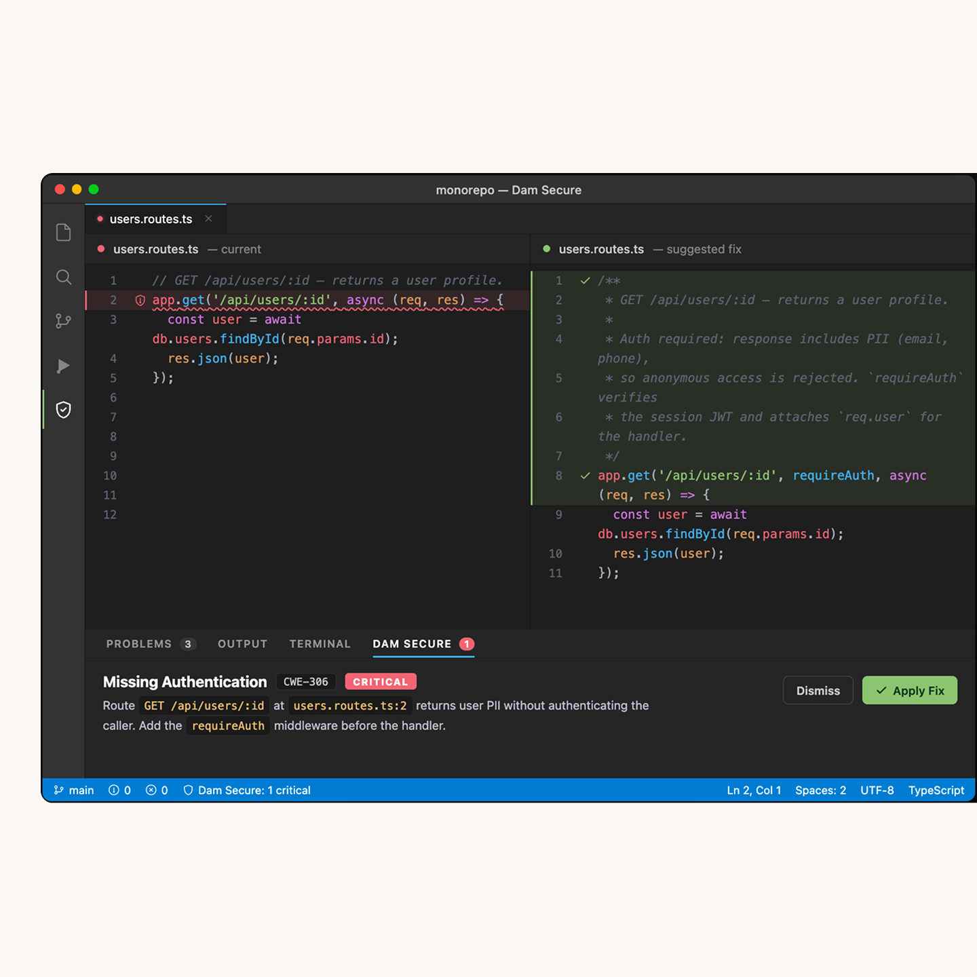Click the main branch indicator in status bar
977x977 pixels.
74,790
